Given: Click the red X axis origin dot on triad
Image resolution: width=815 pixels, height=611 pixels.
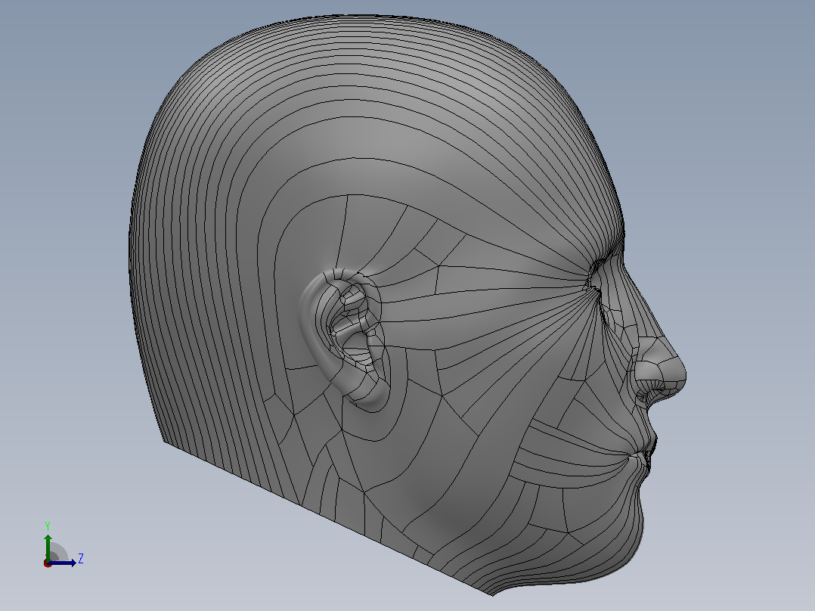Looking at the screenshot, I should click(x=48, y=563).
